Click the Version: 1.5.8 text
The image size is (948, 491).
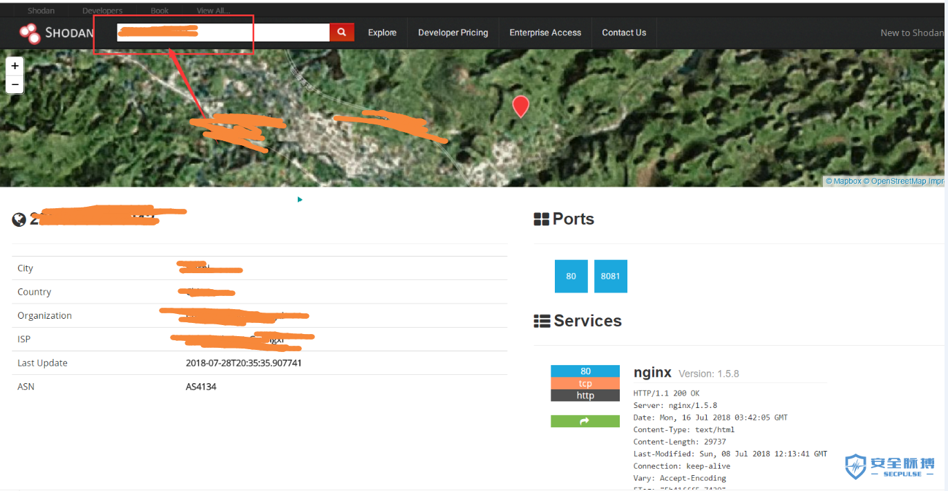(709, 373)
